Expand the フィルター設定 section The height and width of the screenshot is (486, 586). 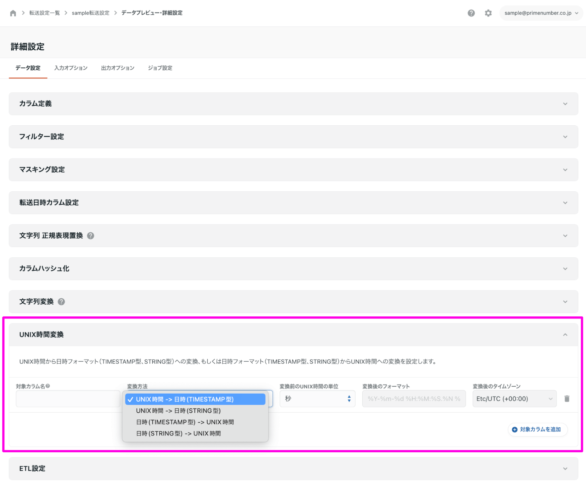click(x=293, y=137)
